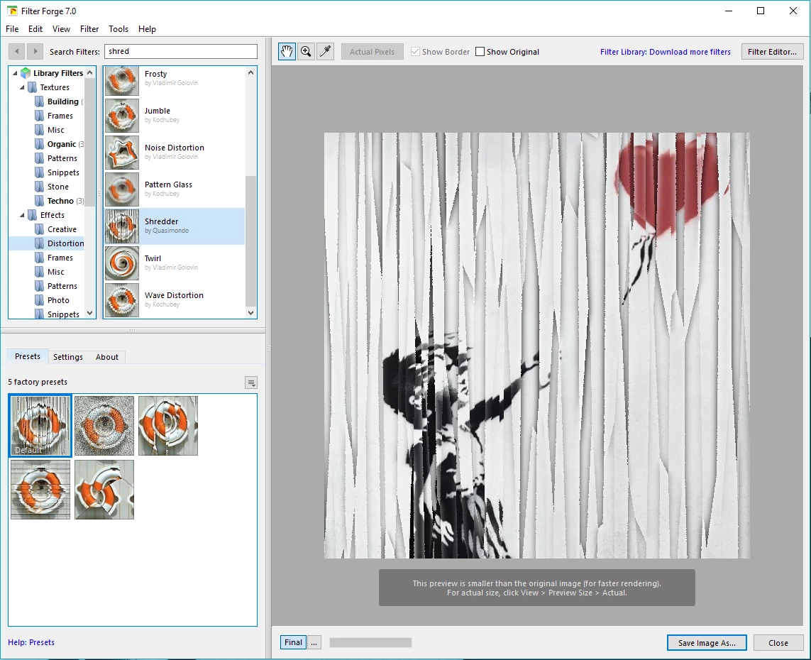
Task: Click the filter list scroll-down arrow
Action: tap(251, 312)
